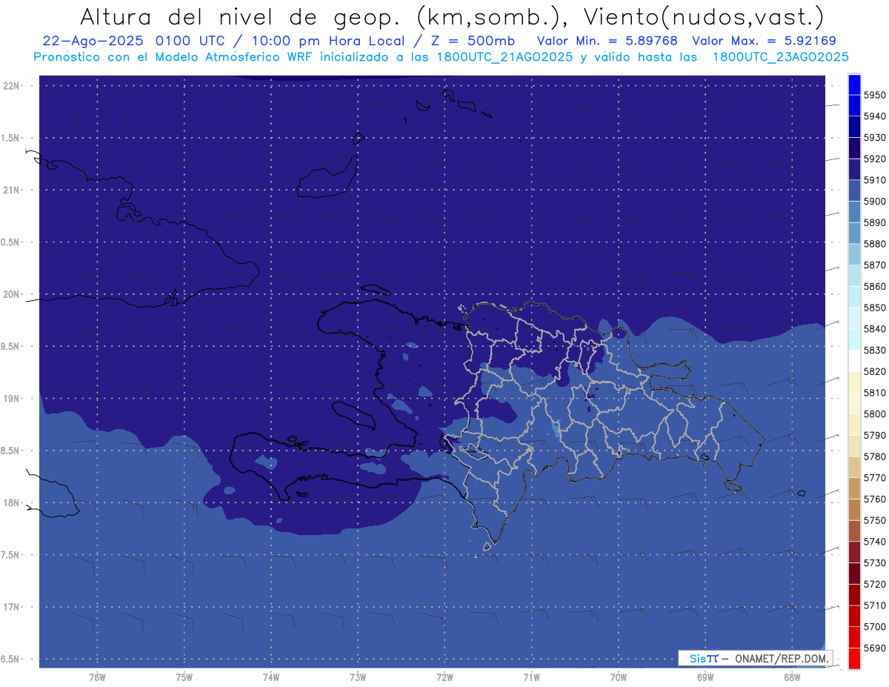This screenshot has height=687, width=889.
Task: Click the 72W longitude axis label
Action: pos(444,677)
